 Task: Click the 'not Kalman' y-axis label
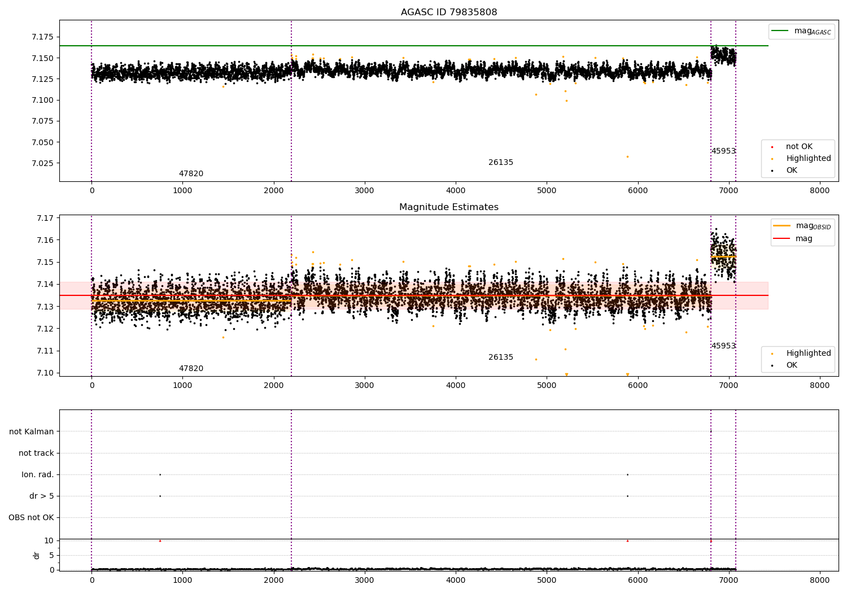click(x=32, y=431)
